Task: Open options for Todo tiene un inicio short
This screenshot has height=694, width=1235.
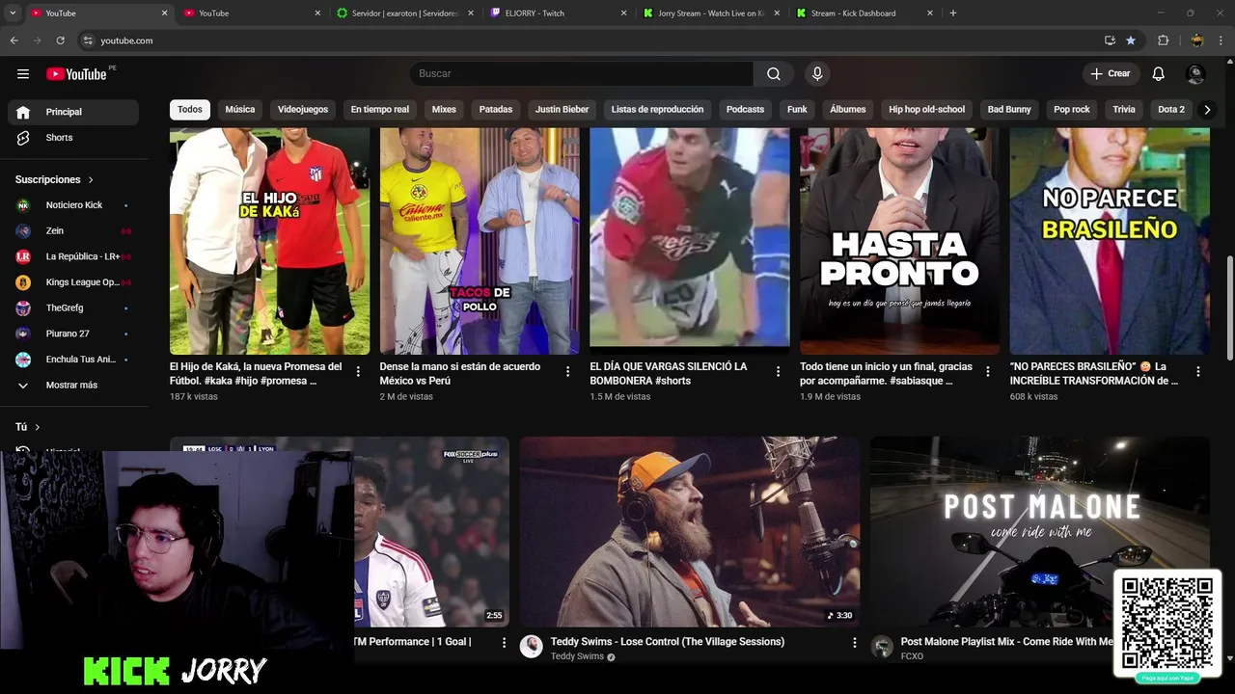Action: [x=988, y=371]
